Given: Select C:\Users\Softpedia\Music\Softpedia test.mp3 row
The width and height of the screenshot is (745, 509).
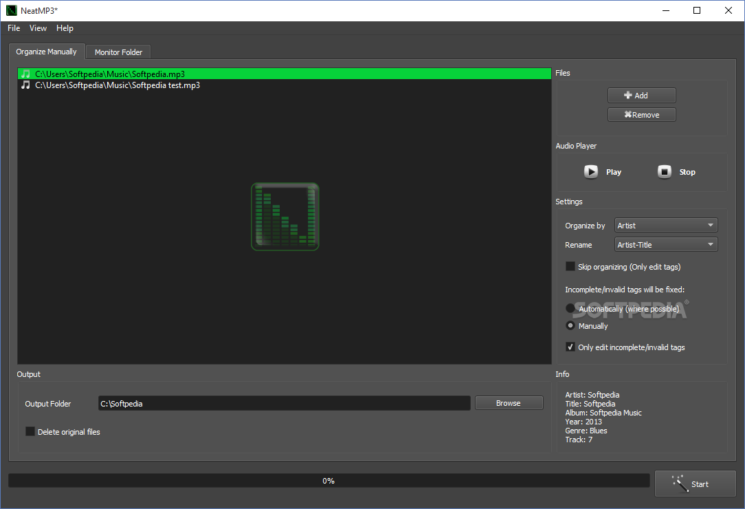Looking at the screenshot, I should 284,85.
